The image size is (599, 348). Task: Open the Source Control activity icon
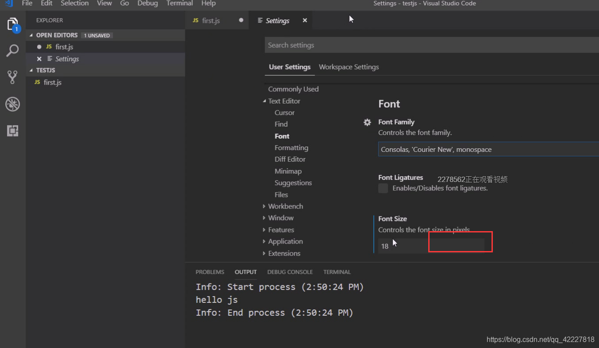pos(12,77)
